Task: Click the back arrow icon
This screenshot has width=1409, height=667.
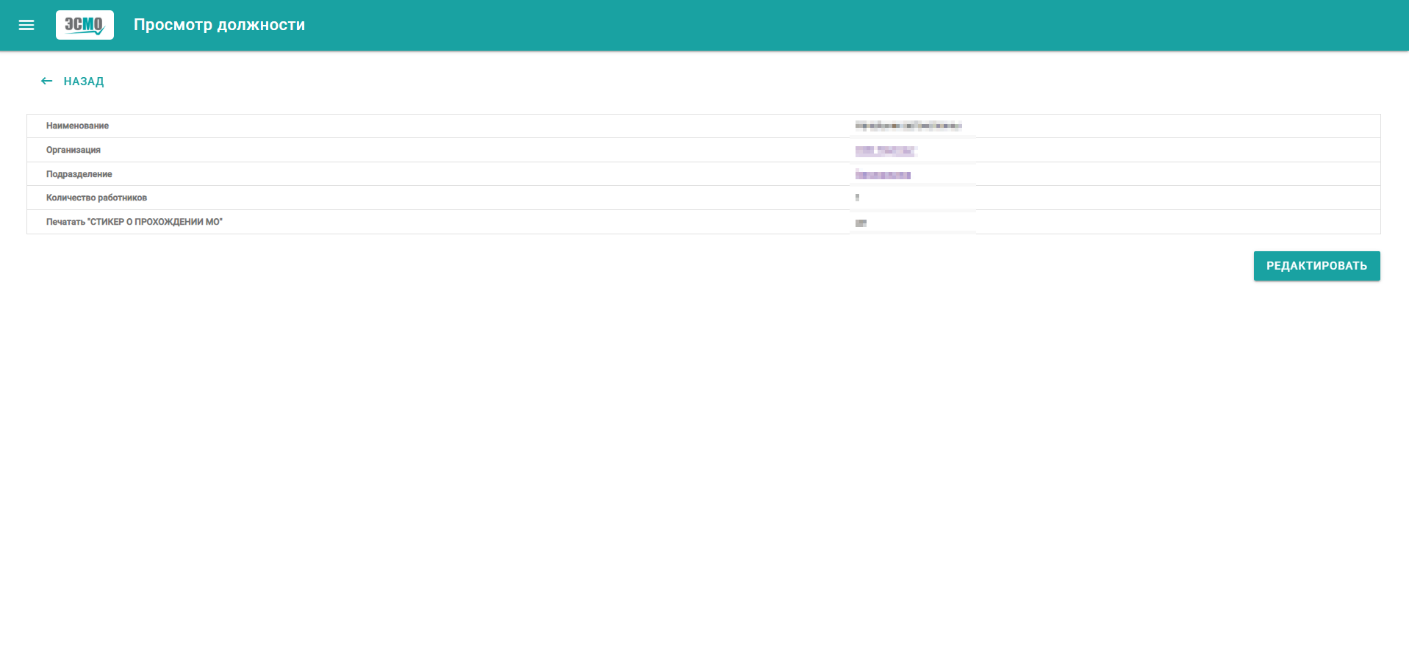Action: pos(47,81)
